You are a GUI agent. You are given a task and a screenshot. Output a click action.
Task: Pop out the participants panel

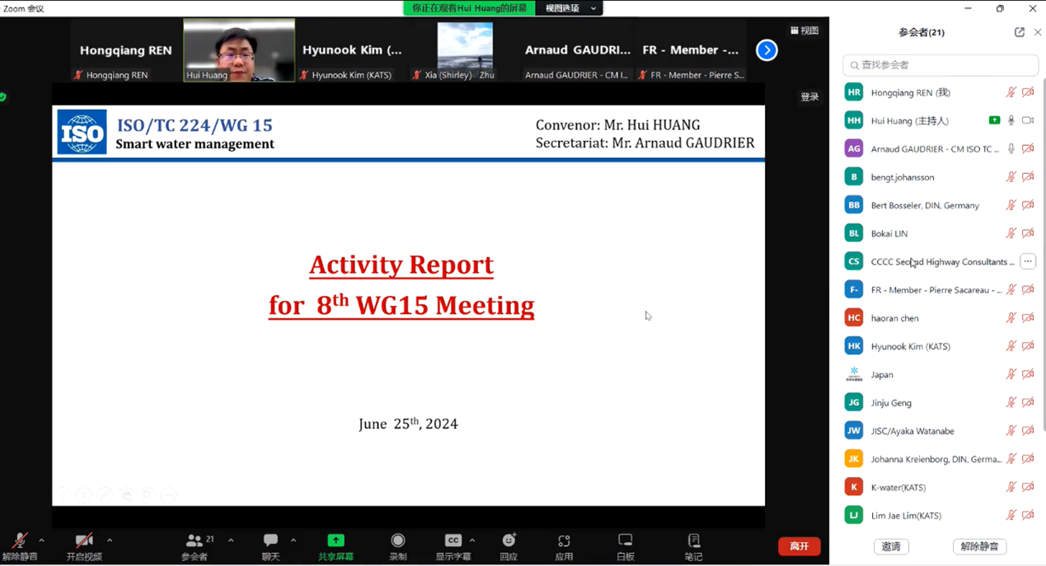(x=1020, y=32)
